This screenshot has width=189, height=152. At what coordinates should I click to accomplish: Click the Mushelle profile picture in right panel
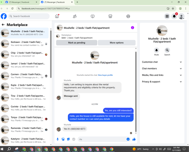(162, 31)
